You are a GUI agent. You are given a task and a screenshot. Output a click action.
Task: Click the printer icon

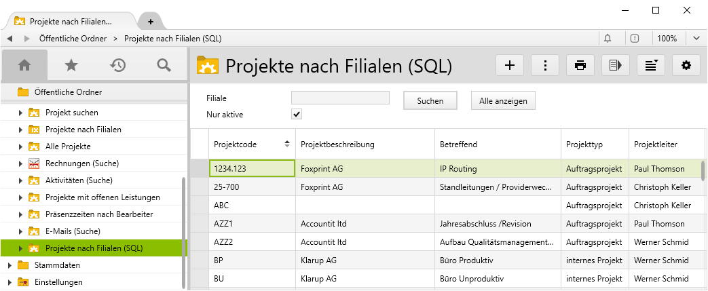(580, 65)
